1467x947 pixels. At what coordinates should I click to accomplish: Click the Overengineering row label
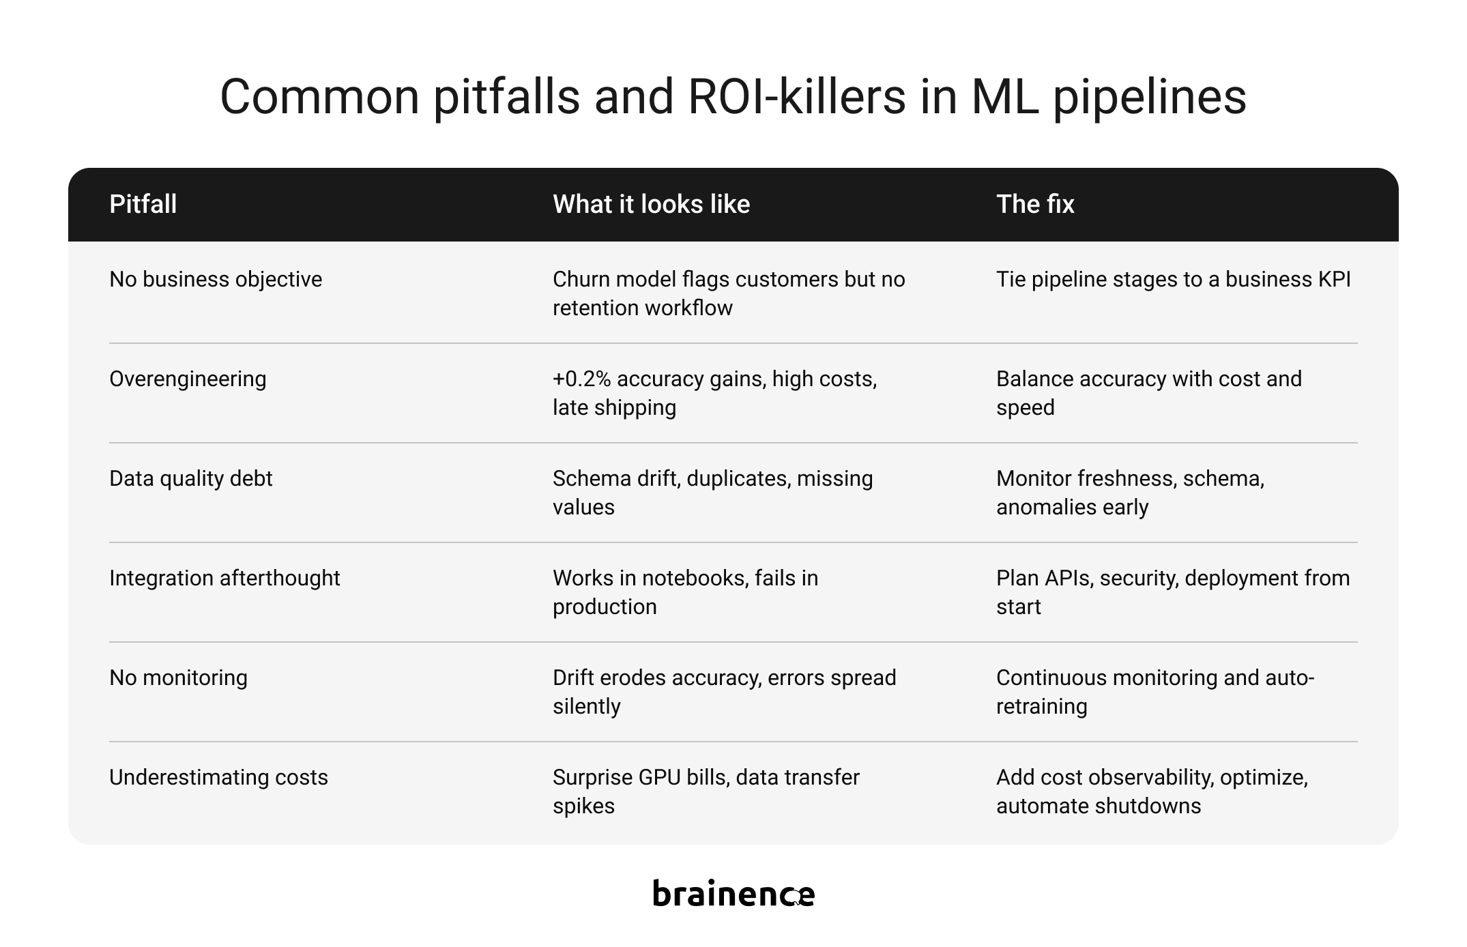188,379
